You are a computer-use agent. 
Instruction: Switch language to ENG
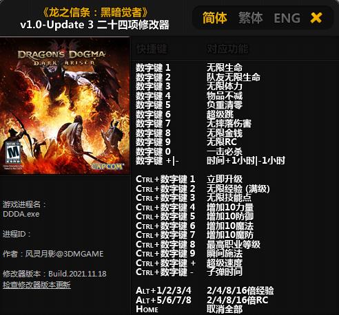(x=287, y=18)
